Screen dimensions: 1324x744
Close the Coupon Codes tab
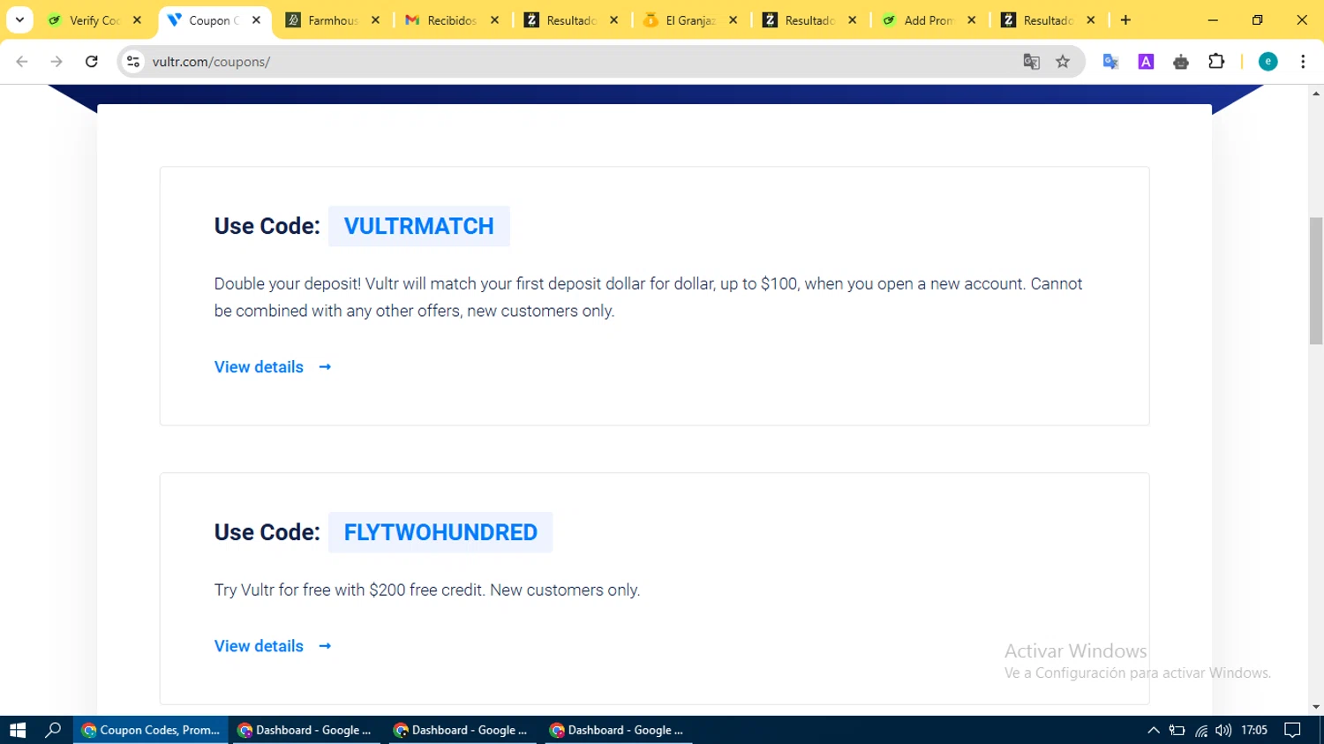click(x=256, y=20)
